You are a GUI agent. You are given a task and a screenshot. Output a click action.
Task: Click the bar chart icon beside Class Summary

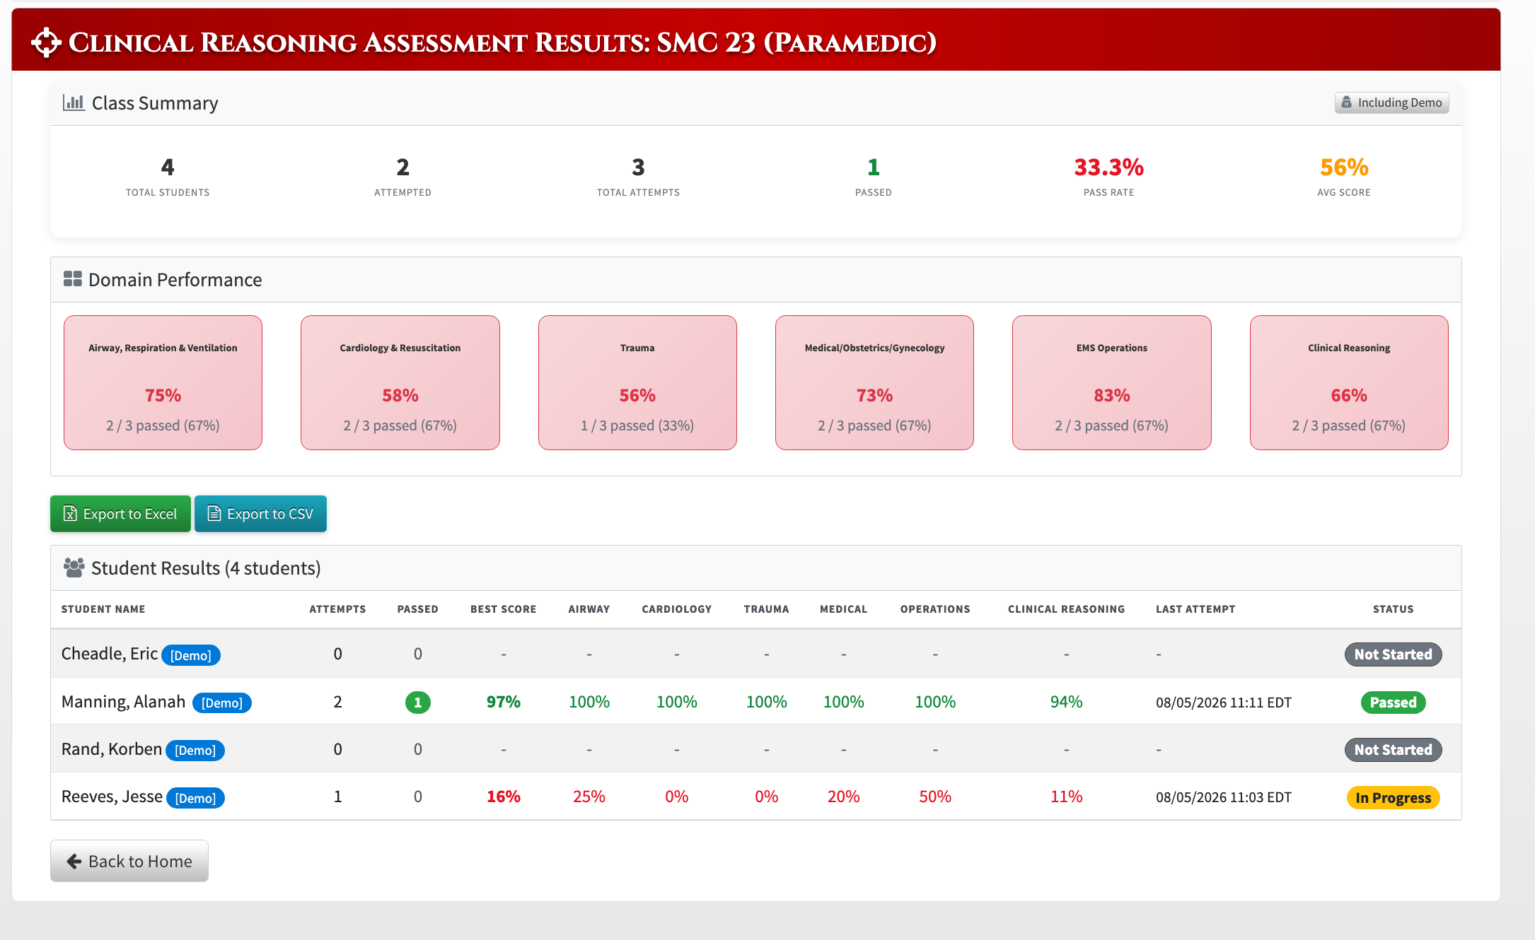[x=74, y=102]
